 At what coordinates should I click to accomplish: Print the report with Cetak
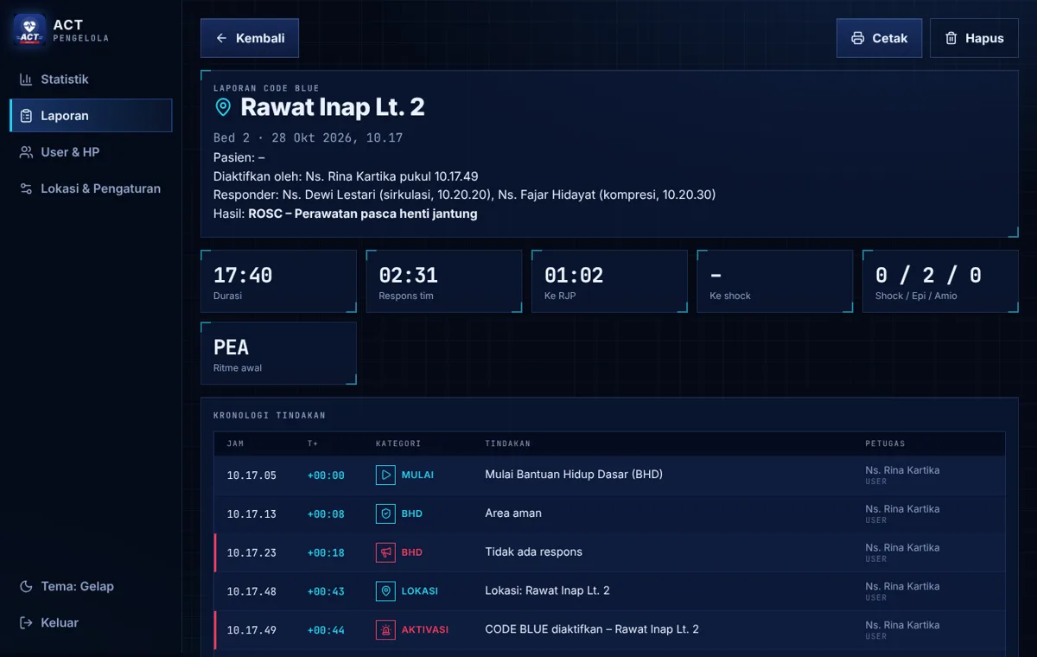pyautogui.click(x=879, y=38)
